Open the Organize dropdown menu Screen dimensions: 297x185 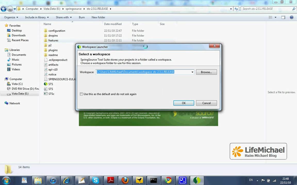tap(11, 17)
